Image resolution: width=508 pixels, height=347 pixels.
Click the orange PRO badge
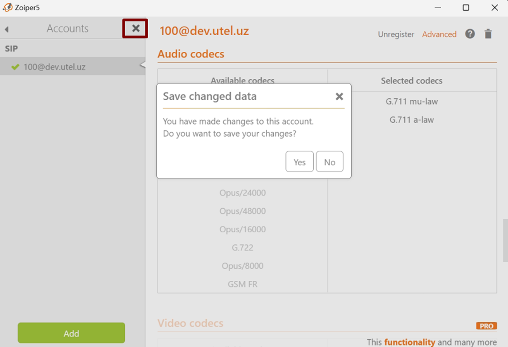point(486,326)
